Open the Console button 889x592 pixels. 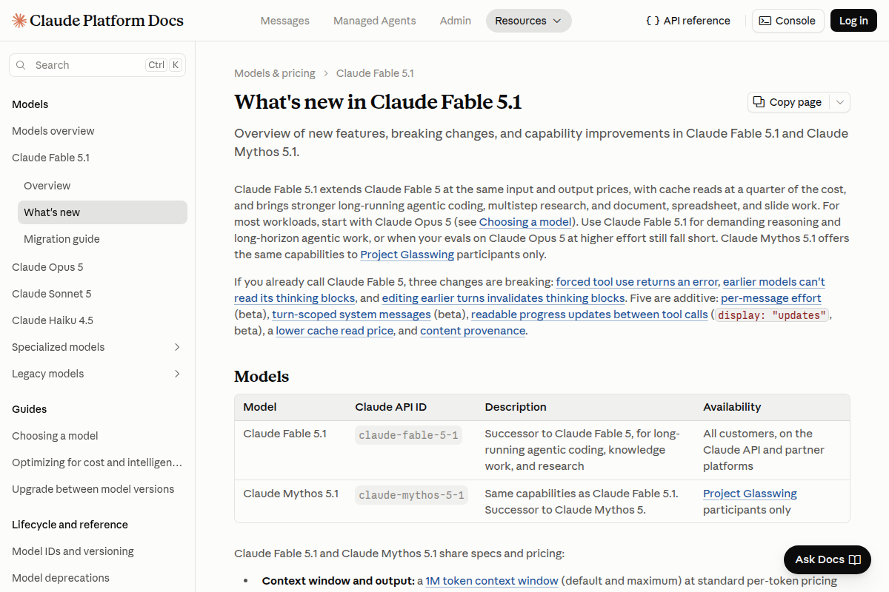tap(788, 21)
